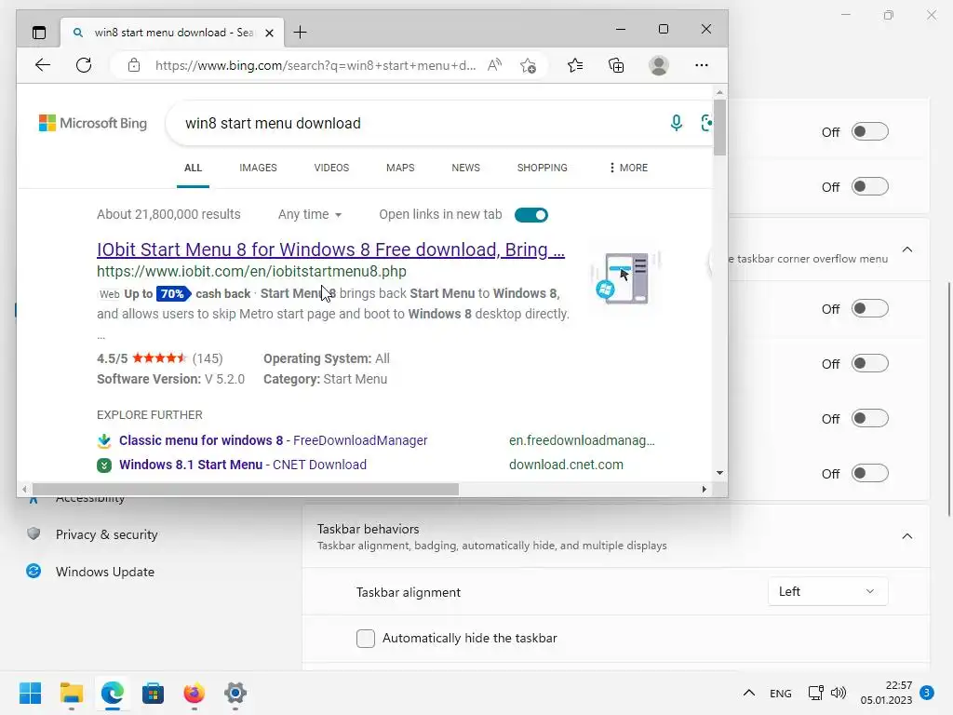Image resolution: width=953 pixels, height=715 pixels.
Task: Close the win8 start menu download tab
Action: pyautogui.click(x=269, y=33)
